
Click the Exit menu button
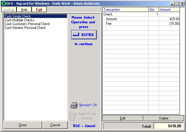39,10
